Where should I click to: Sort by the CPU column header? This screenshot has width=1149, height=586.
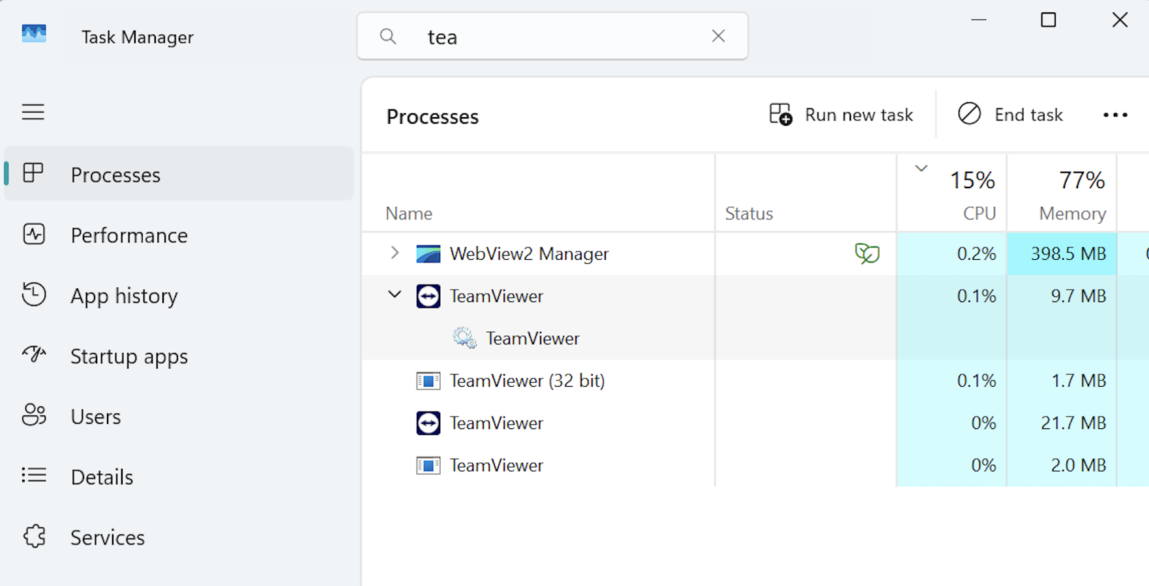click(952, 193)
